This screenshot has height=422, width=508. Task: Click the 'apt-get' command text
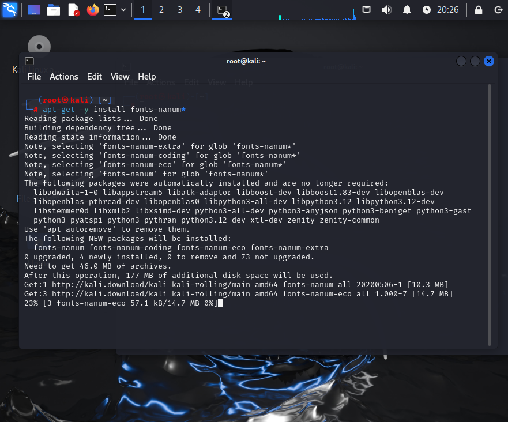tap(59, 110)
